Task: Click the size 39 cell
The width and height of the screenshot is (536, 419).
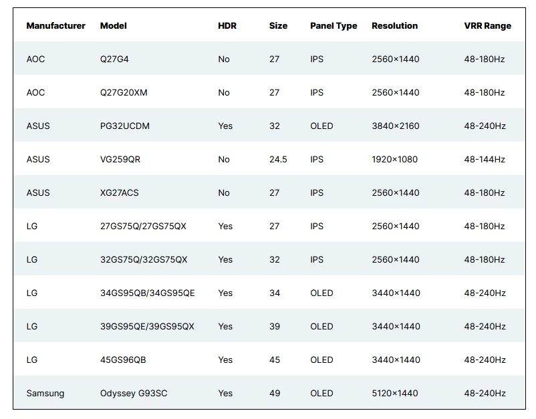Action: point(275,327)
